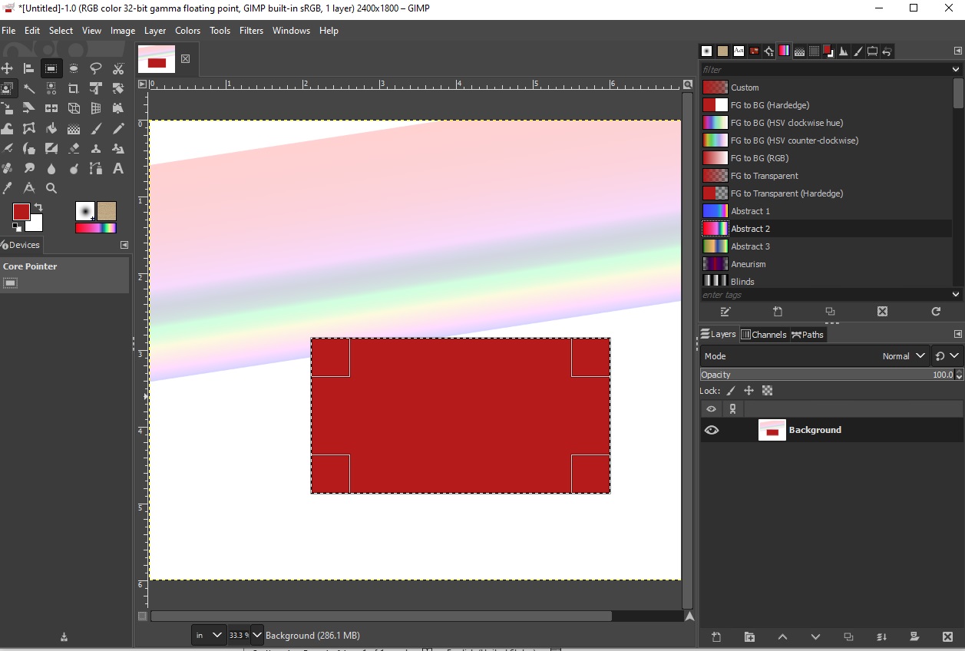The width and height of the screenshot is (965, 651).
Task: Delete the layer button
Action: [x=948, y=637]
